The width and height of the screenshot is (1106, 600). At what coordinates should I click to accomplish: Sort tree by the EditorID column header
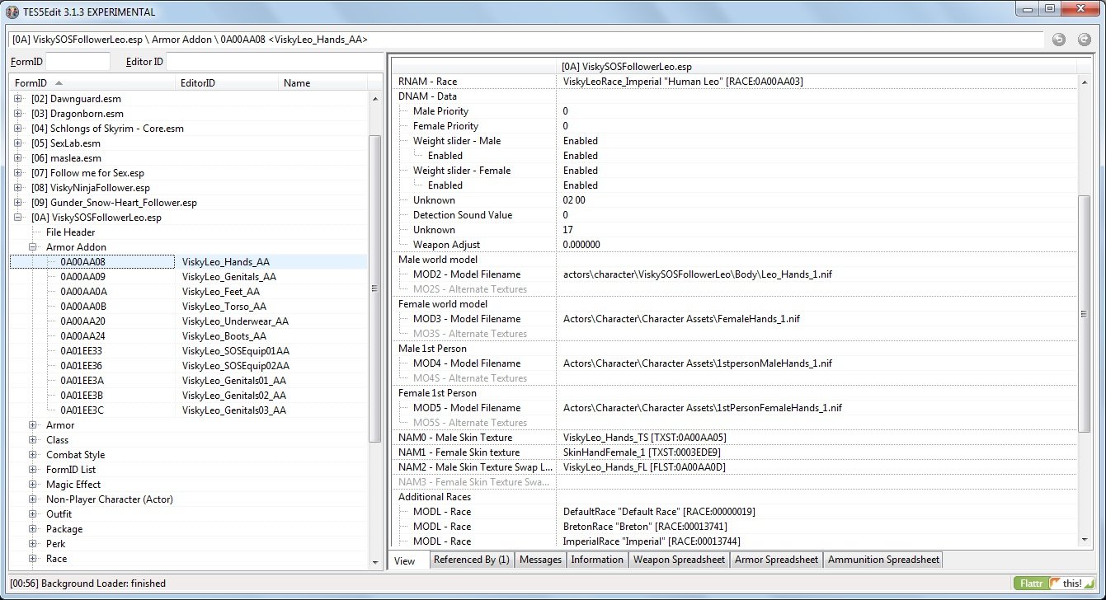coord(226,82)
